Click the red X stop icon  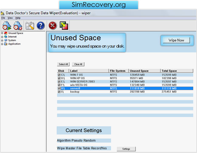click(x=53, y=26)
